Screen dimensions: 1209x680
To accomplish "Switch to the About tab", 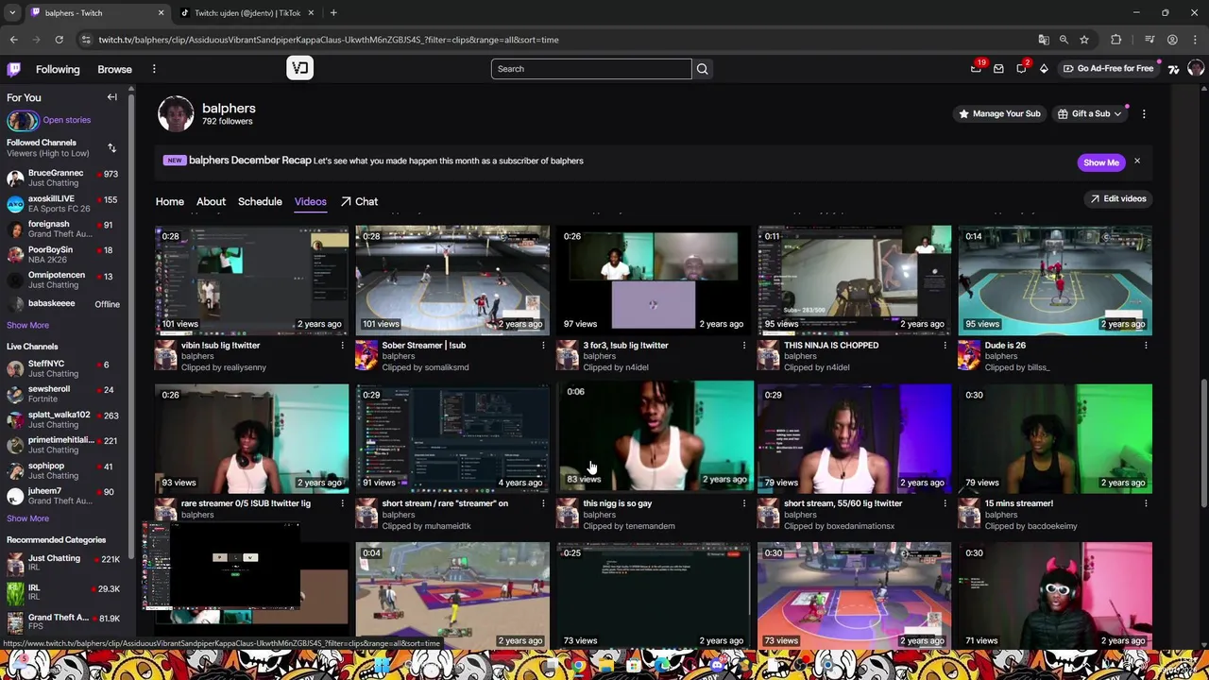I will [211, 201].
